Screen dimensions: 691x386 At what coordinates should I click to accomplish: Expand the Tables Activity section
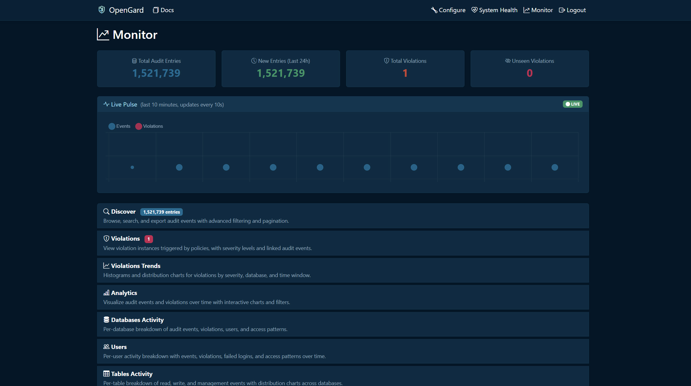click(131, 374)
